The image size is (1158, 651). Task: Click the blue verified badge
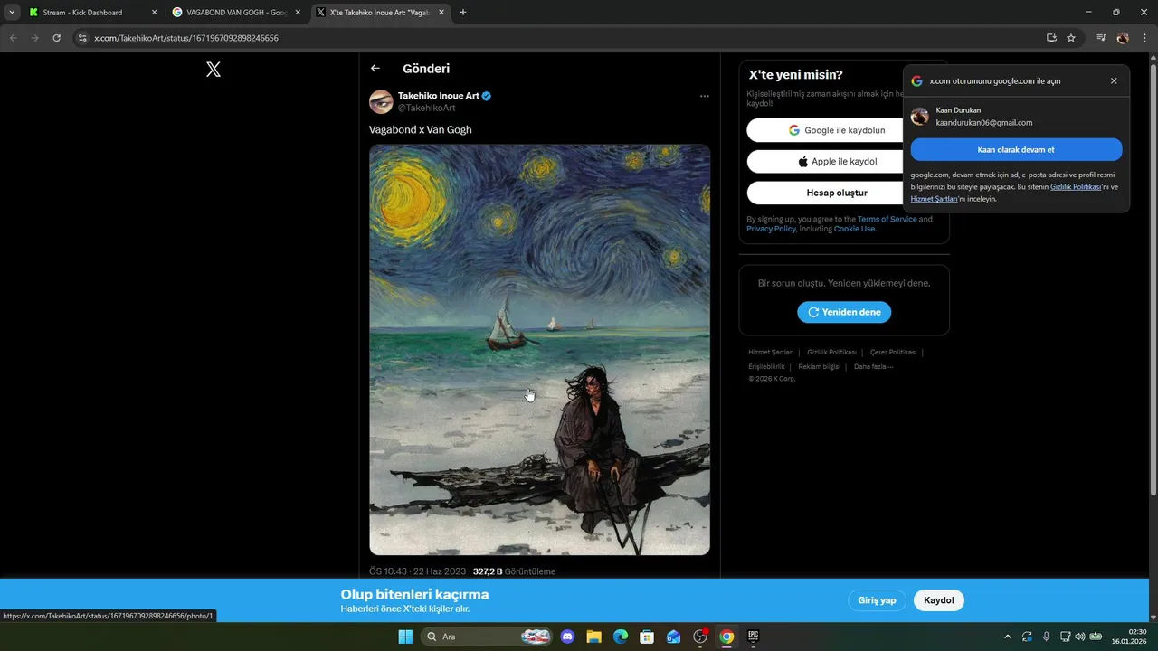(x=487, y=96)
